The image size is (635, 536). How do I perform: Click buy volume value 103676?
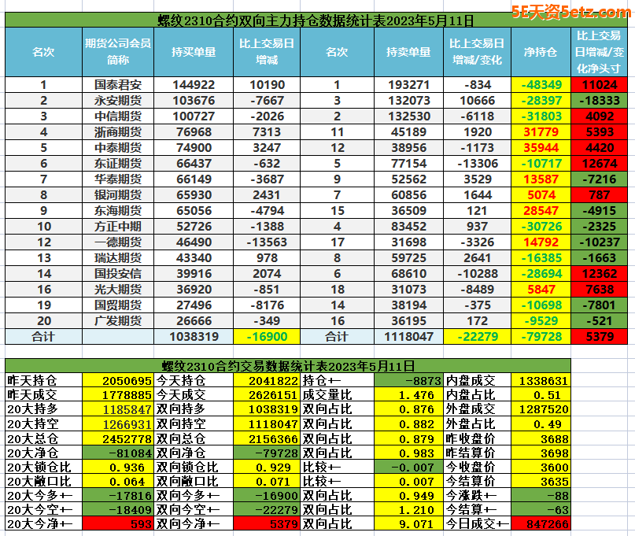[194, 101]
